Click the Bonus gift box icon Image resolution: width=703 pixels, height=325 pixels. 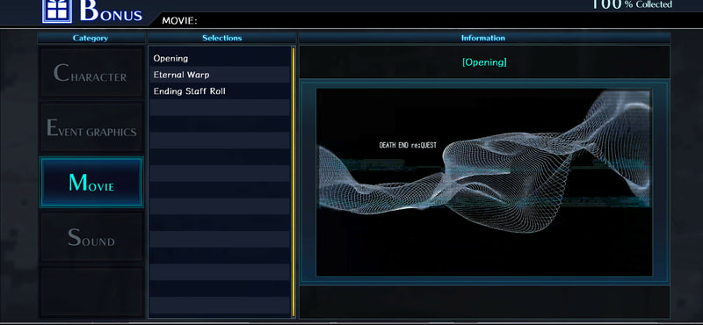(57, 11)
